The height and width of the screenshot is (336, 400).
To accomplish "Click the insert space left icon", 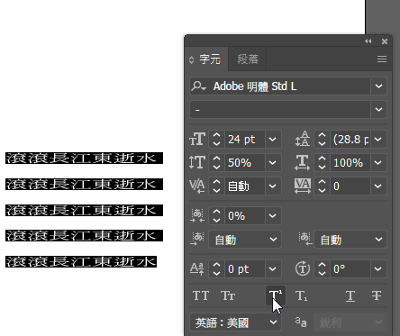I will point(197,239).
